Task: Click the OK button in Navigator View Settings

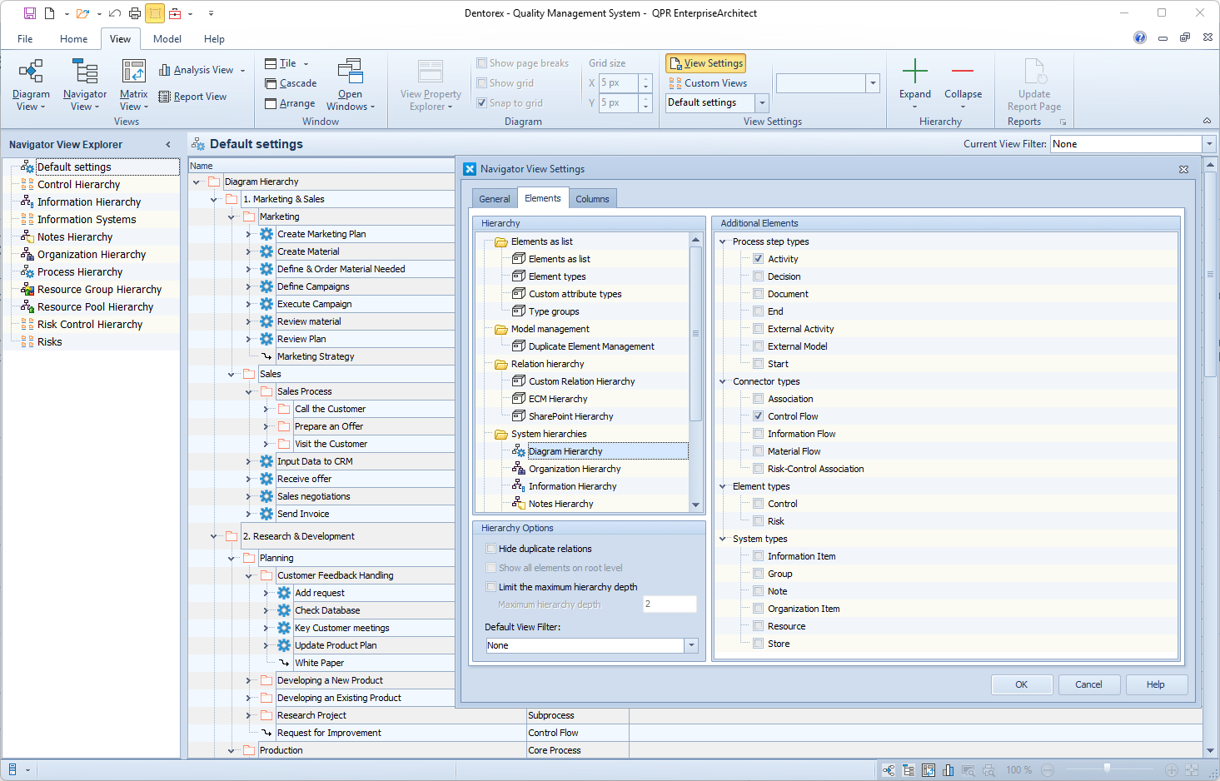Action: pos(1021,684)
